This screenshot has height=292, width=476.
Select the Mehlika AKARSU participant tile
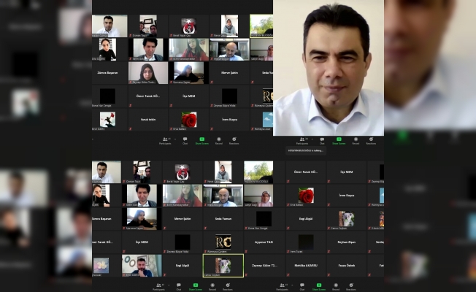[305, 266]
